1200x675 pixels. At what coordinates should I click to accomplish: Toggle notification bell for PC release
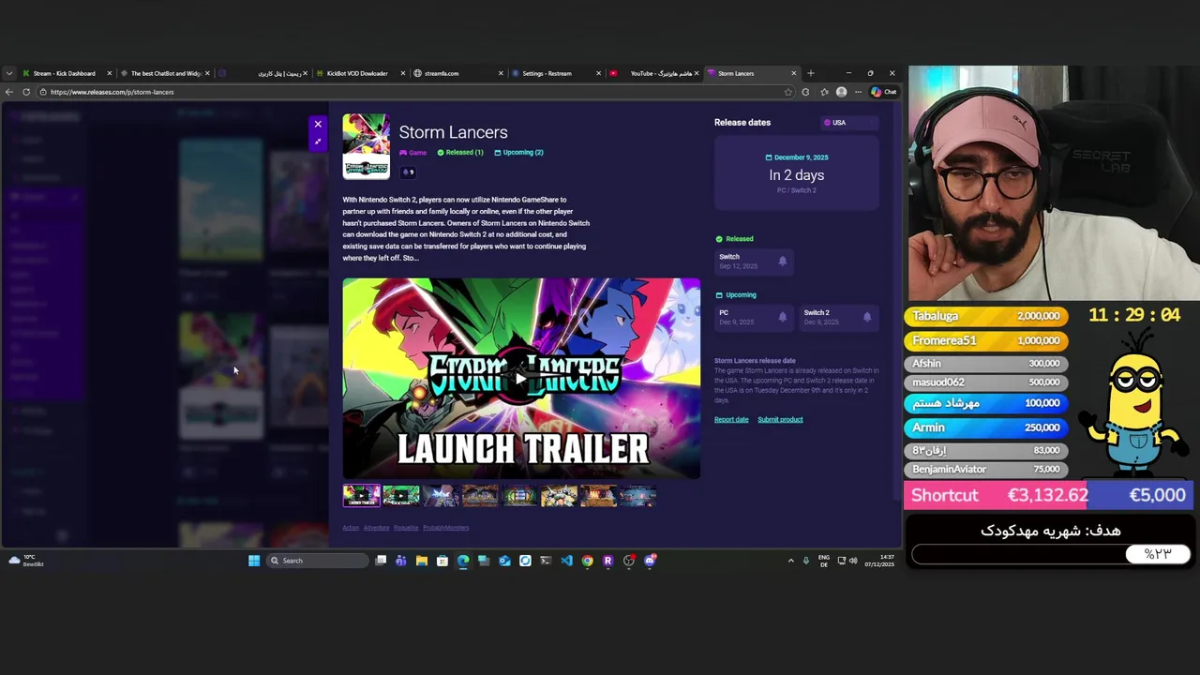[782, 317]
